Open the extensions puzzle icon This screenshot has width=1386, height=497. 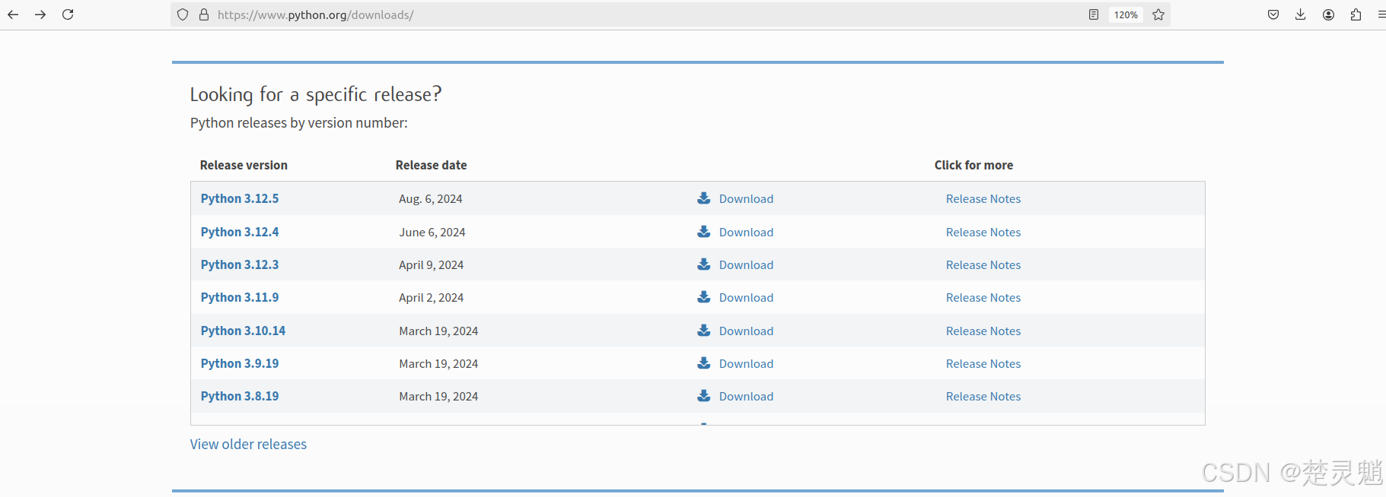(x=1356, y=14)
